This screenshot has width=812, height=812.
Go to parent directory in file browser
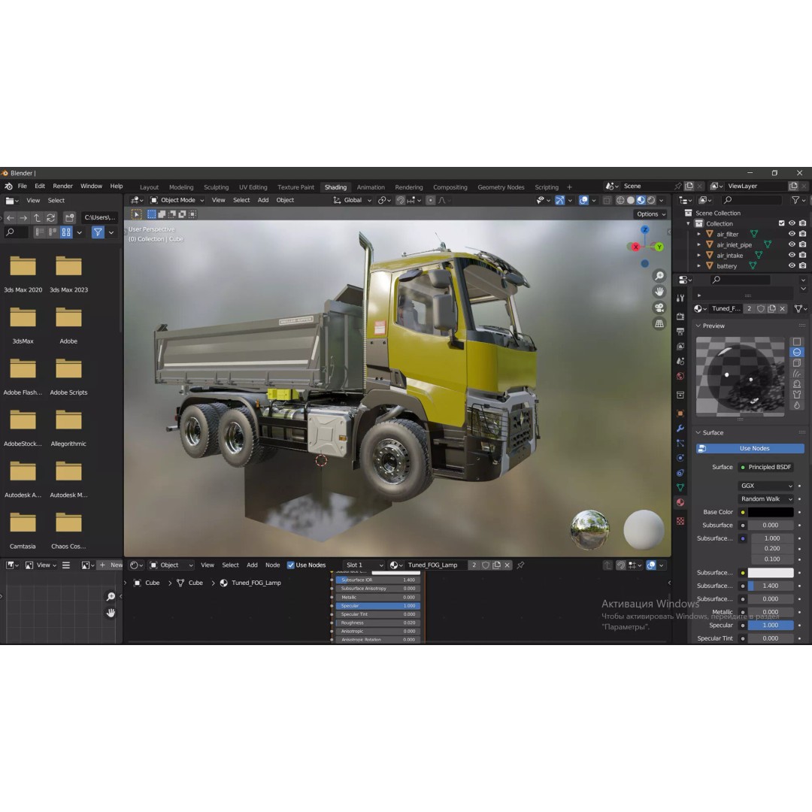click(x=37, y=217)
